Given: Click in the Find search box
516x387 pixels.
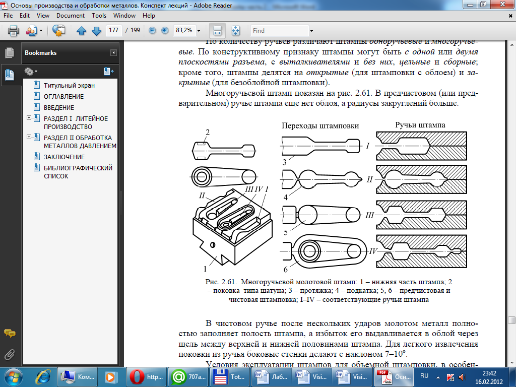Looking at the screenshot, I should [x=280, y=31].
